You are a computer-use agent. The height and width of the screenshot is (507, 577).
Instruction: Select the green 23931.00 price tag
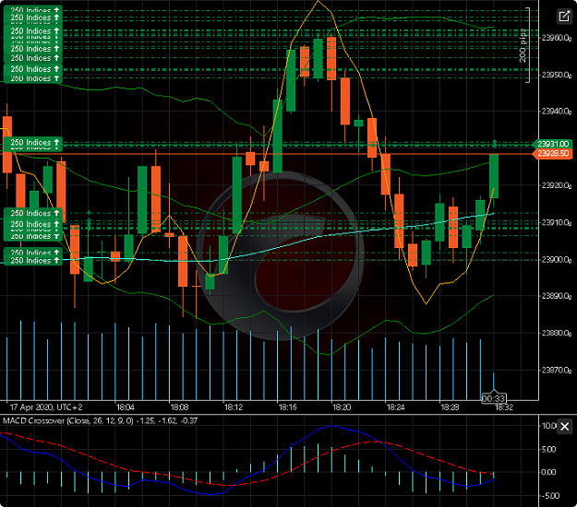point(553,144)
